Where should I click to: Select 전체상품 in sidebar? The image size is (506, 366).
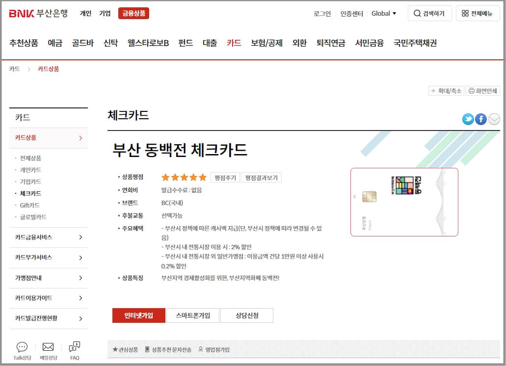30,158
